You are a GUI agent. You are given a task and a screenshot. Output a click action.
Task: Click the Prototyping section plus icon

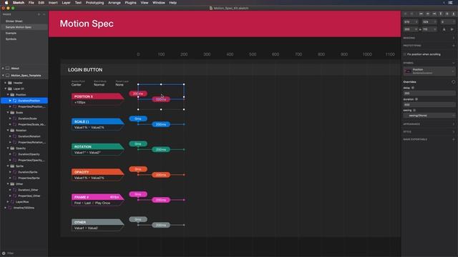coord(453,46)
